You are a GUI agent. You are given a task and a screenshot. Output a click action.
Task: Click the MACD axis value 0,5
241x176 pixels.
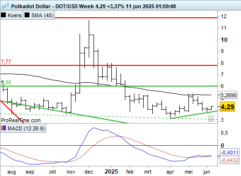point(224,133)
